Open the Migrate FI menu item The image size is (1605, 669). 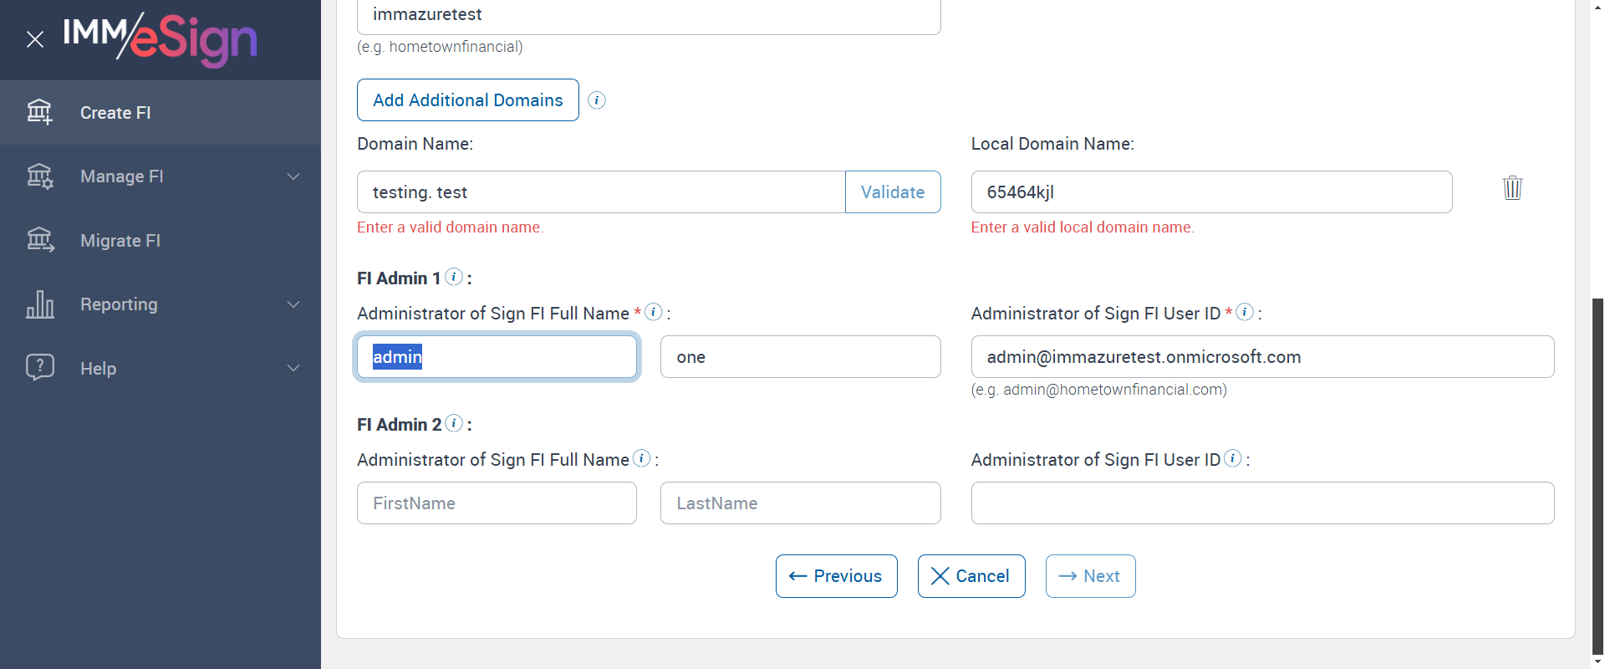coord(120,241)
